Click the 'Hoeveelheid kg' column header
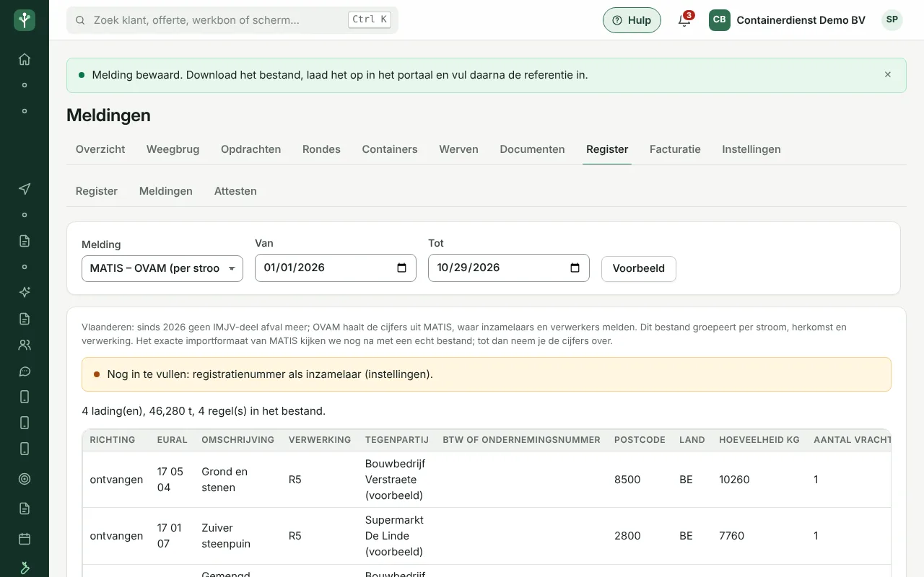924x577 pixels. point(759,440)
